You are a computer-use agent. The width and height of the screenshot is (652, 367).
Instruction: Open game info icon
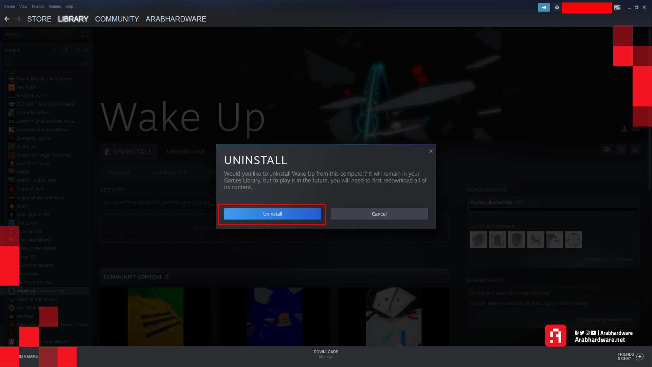[621, 149]
